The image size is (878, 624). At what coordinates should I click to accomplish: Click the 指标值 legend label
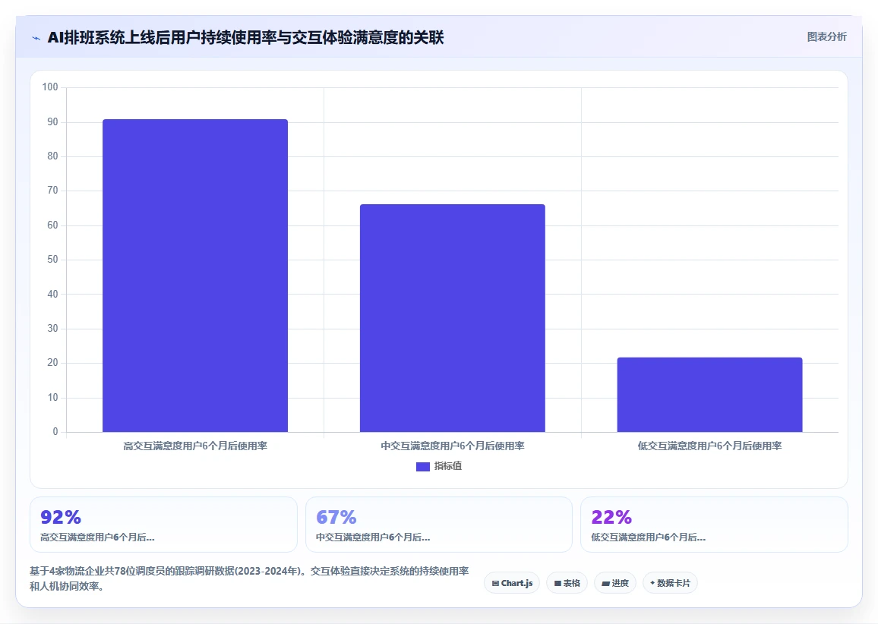[x=448, y=466]
